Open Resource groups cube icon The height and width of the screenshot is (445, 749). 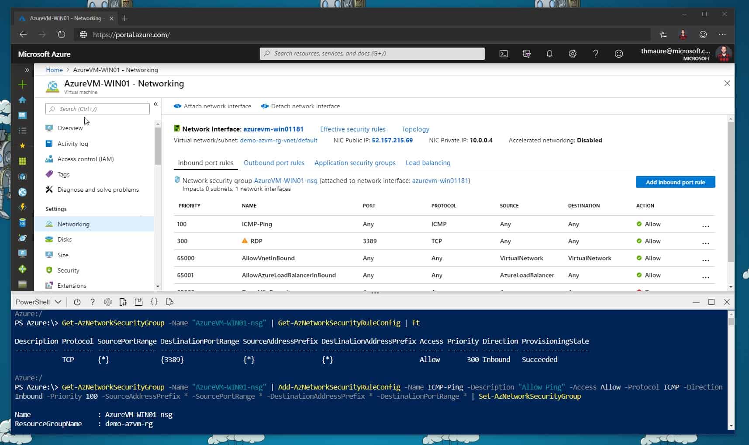22,176
